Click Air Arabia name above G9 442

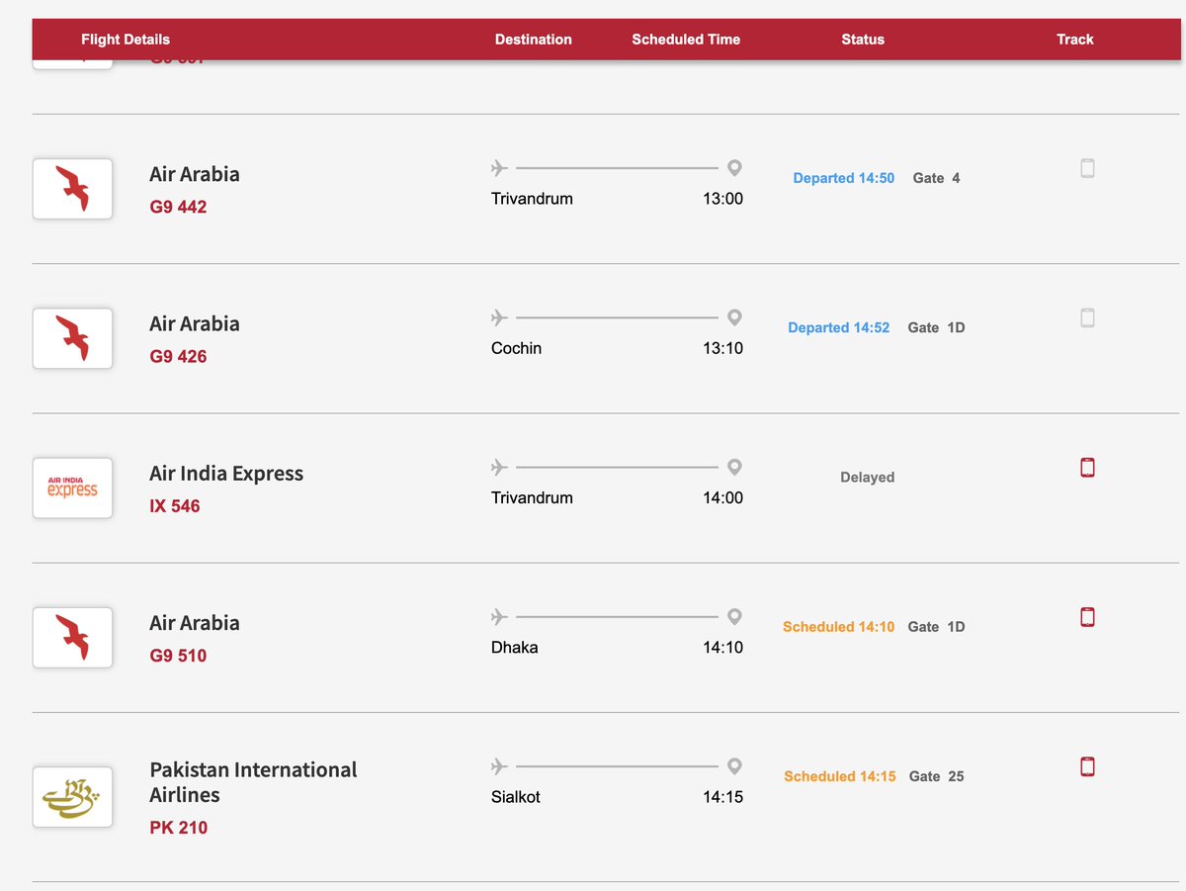pyautogui.click(x=195, y=174)
